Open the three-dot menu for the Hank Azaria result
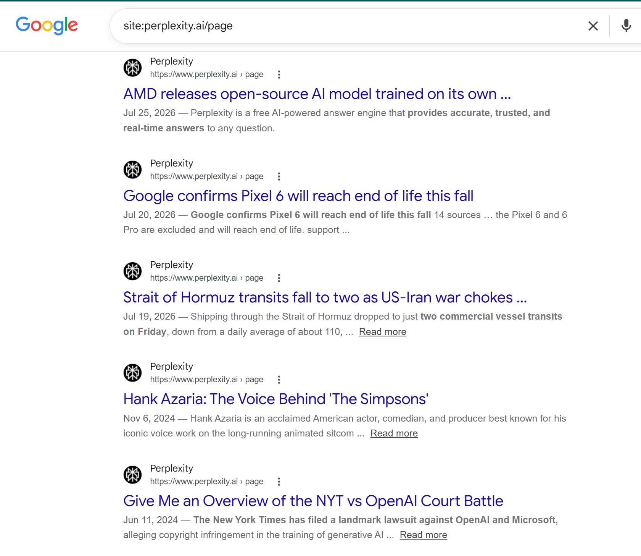Image resolution: width=641 pixels, height=556 pixels. [x=279, y=380]
